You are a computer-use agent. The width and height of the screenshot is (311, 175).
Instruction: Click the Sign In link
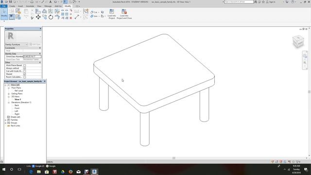pos(271,2)
